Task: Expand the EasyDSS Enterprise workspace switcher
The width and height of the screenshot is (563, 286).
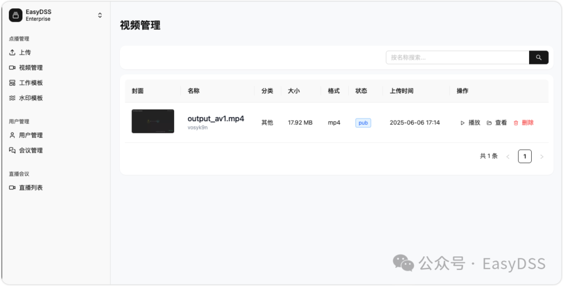Action: pyautogui.click(x=100, y=16)
